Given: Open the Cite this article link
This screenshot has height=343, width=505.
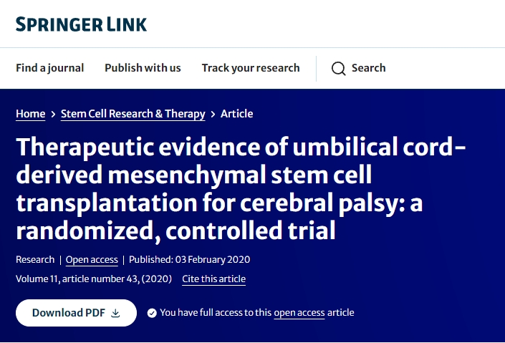Looking at the screenshot, I should pyautogui.click(x=213, y=279).
